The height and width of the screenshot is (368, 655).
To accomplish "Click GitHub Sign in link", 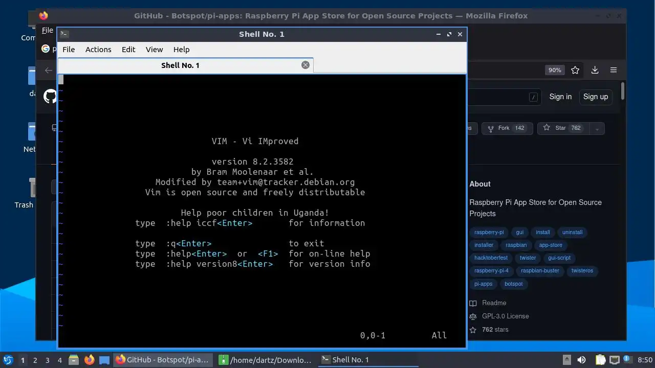I will pyautogui.click(x=560, y=97).
